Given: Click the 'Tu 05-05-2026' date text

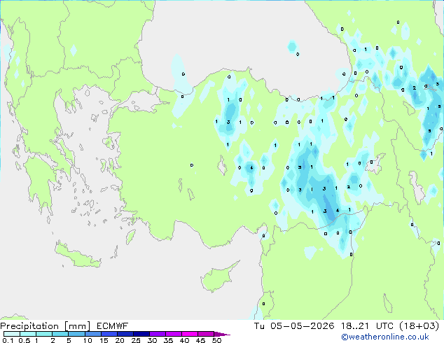Looking at the screenshot, I should tap(294, 326).
